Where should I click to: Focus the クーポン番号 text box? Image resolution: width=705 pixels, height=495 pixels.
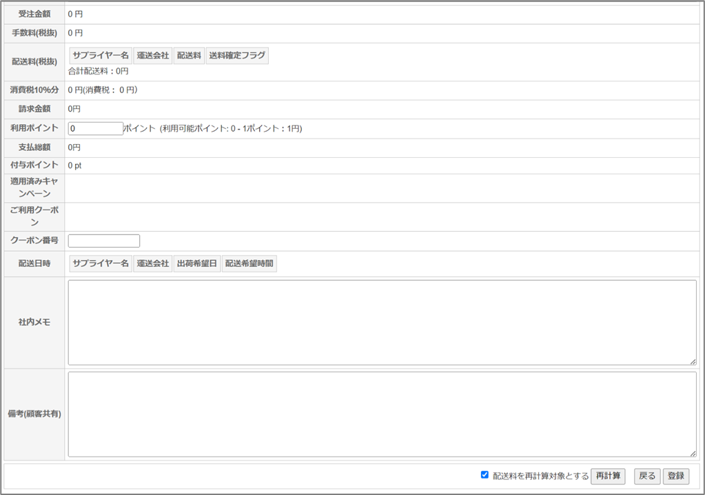103,241
